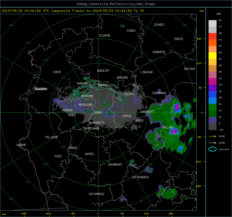This screenshot has height=217, width=232.
Task: Click the LAXMESHWAR city label
Action: click(x=91, y=128)
